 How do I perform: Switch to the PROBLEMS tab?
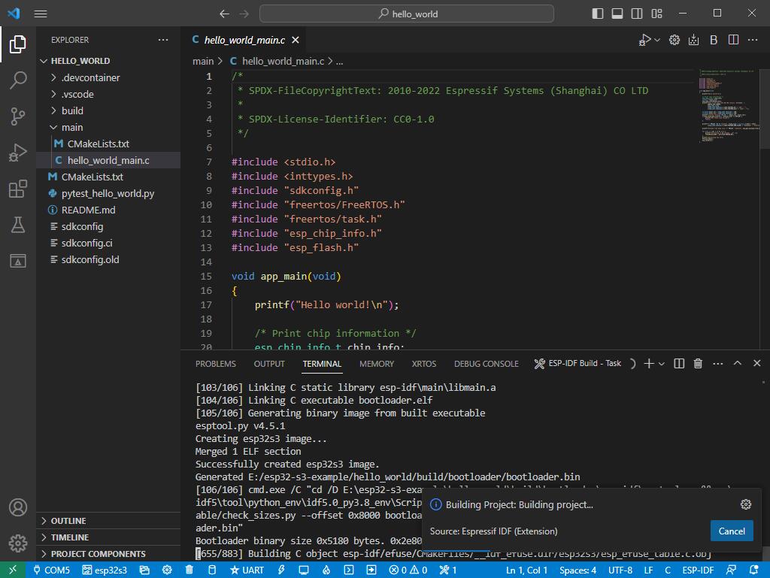pyautogui.click(x=215, y=364)
